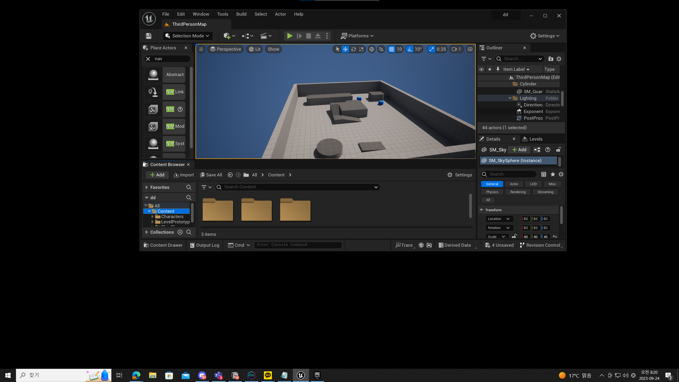
Task: Click the Eject button in play controls
Action: click(318, 36)
